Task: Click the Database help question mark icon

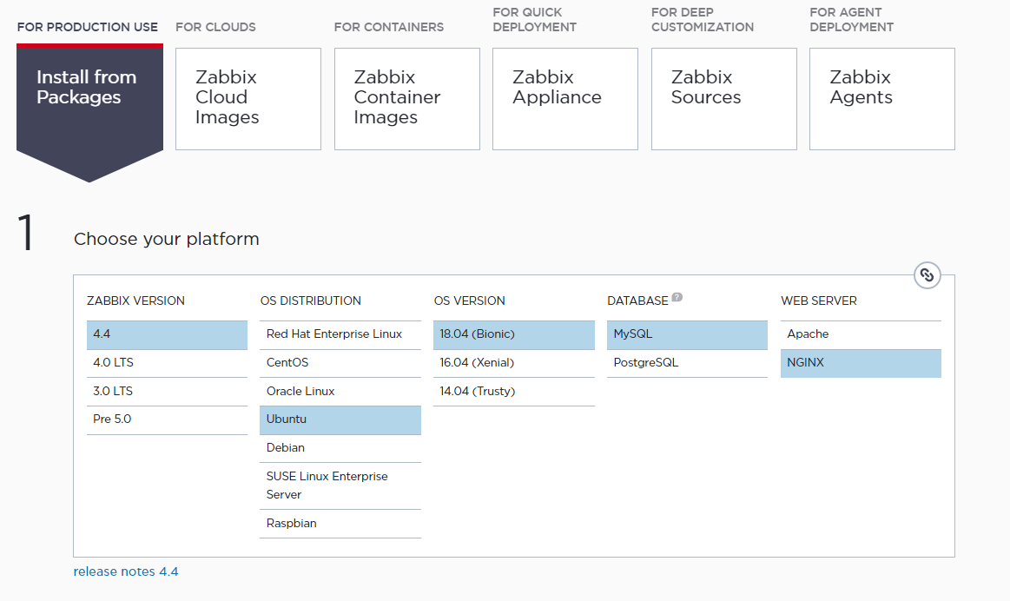Action: 677,298
